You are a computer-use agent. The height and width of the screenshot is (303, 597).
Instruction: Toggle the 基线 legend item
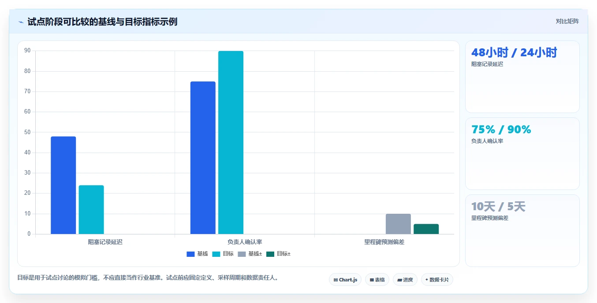point(197,254)
